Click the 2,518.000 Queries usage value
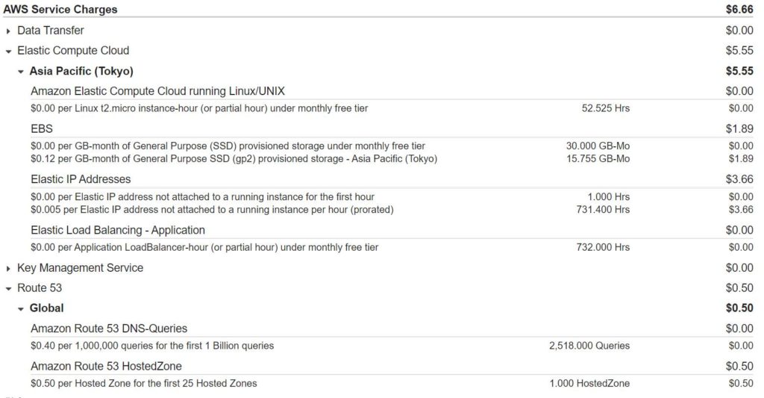Image resolution: width=764 pixels, height=398 pixels. tap(589, 346)
